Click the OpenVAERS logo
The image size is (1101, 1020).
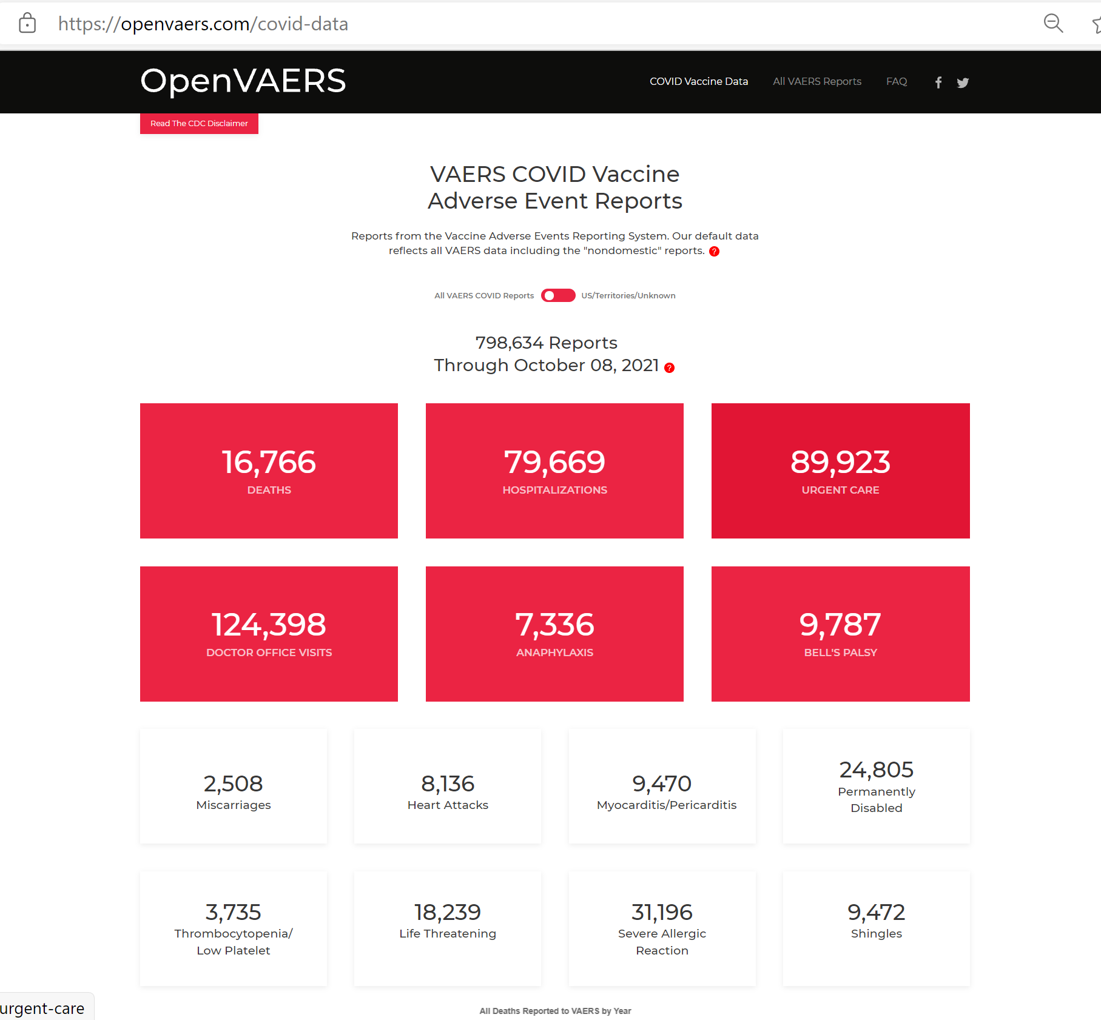click(243, 81)
